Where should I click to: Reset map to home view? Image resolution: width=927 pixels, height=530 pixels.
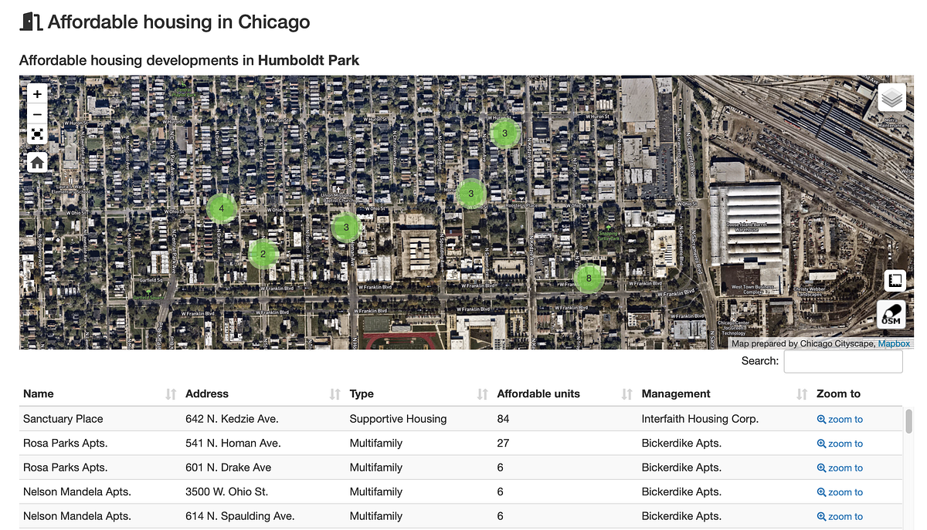click(x=37, y=162)
